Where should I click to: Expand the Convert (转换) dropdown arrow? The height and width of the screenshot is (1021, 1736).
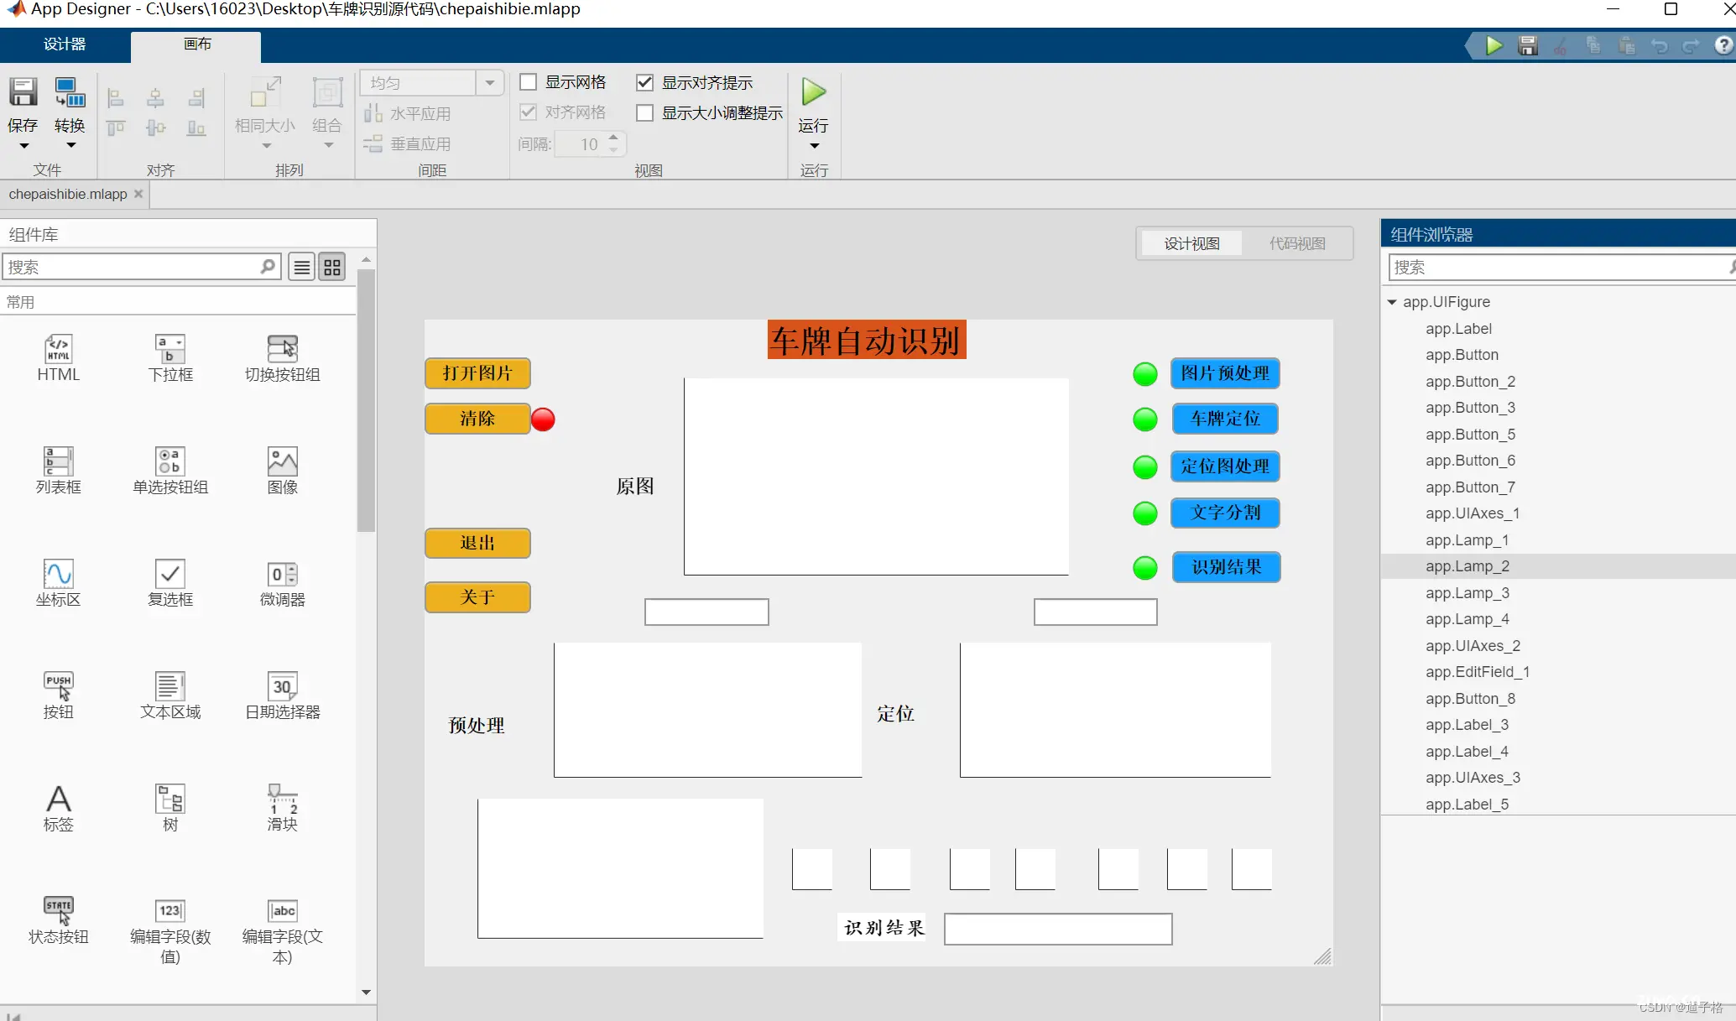[x=71, y=146]
